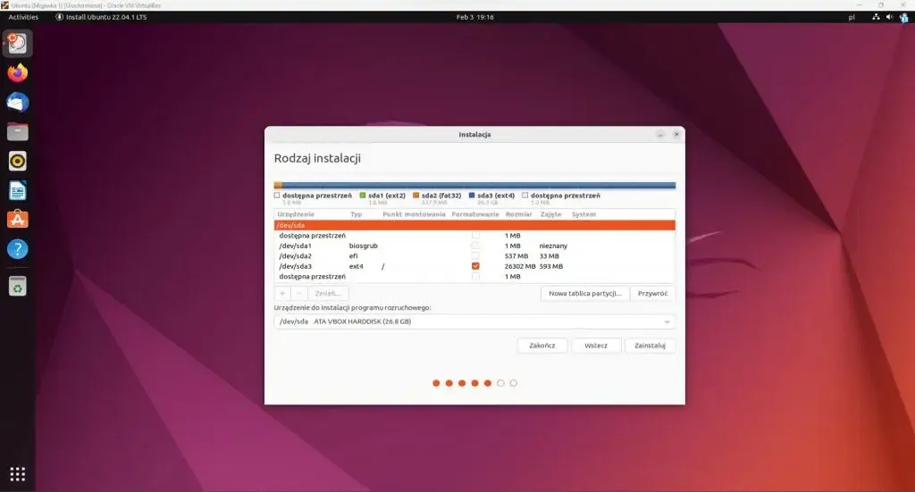
Task: Click the plus add-partition button
Action: click(282, 293)
